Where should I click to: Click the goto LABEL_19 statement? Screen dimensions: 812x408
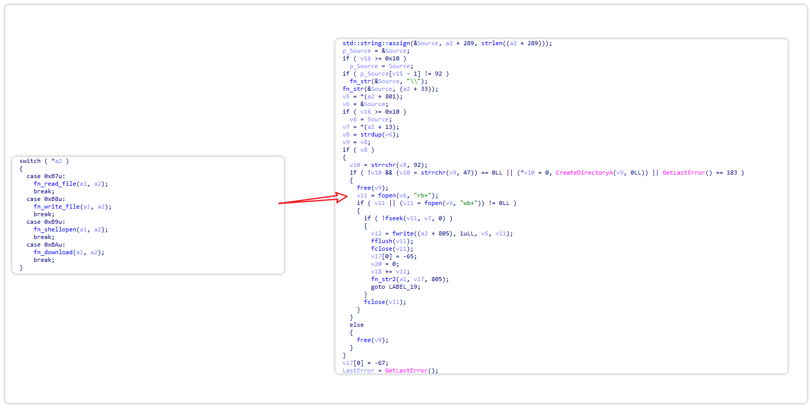[395, 287]
